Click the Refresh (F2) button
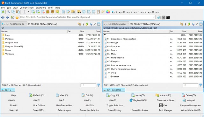204x117 pixels. (37, 95)
